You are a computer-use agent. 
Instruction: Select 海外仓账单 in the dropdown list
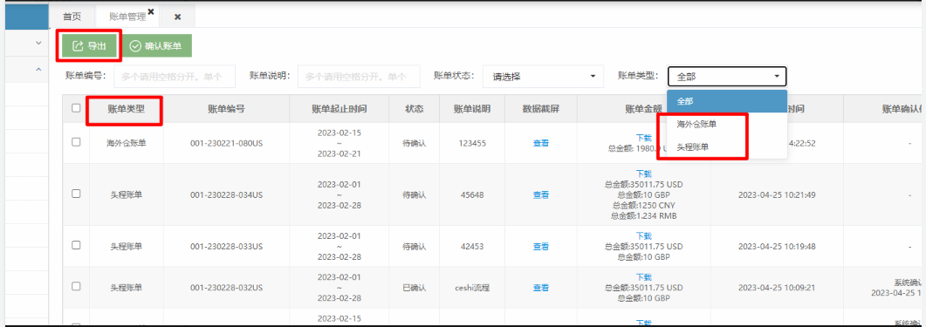pyautogui.click(x=727, y=124)
